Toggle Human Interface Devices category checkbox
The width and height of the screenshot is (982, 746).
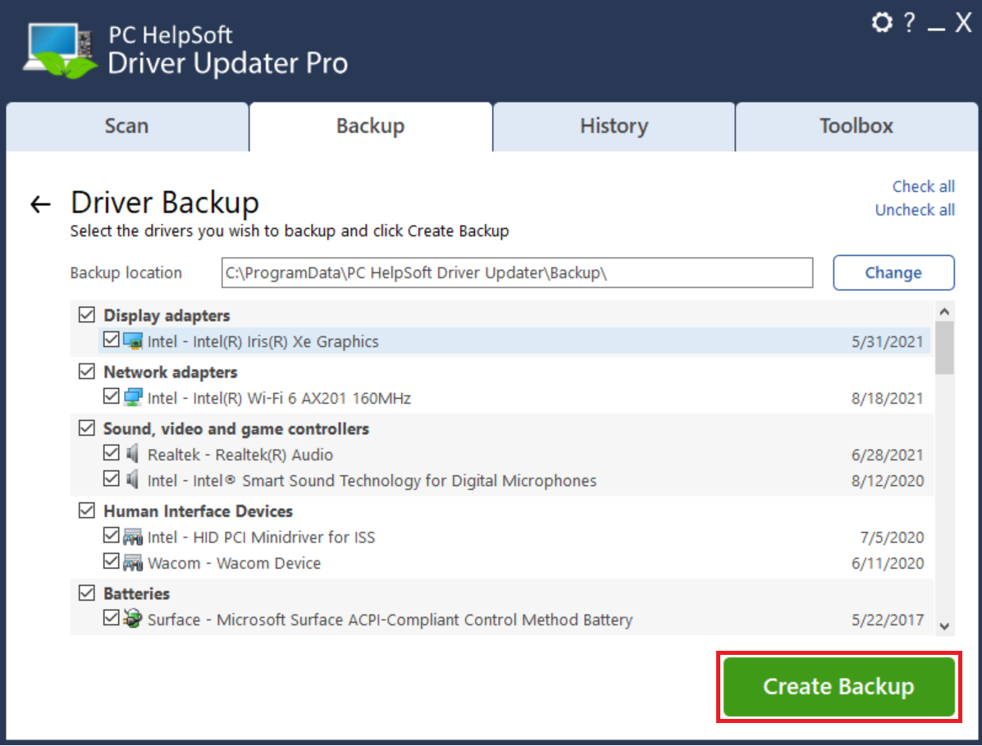(87, 510)
